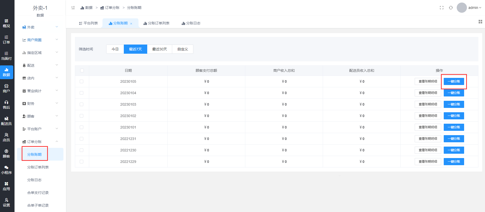Image resolution: width=485 pixels, height=212 pixels.
Task: Open the grid icon at tab bar right
Action: [x=480, y=22]
